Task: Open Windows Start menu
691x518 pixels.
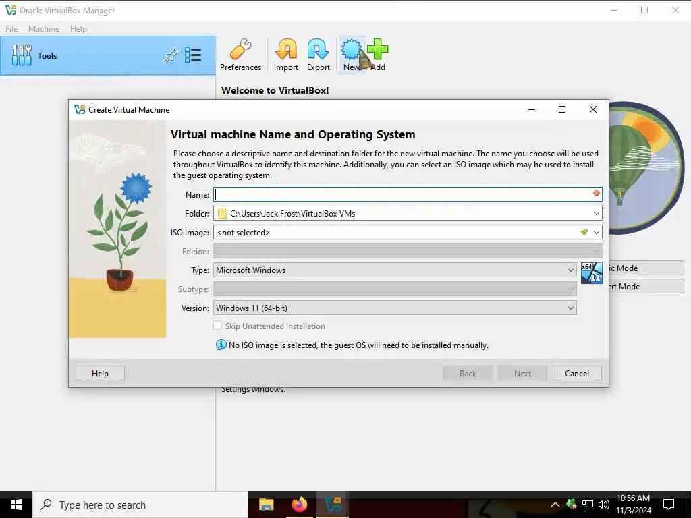Action: (16, 505)
